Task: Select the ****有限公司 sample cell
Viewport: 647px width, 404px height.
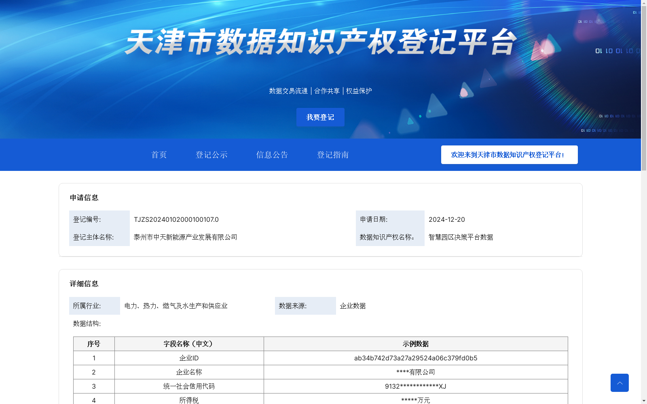Action: [x=416, y=372]
